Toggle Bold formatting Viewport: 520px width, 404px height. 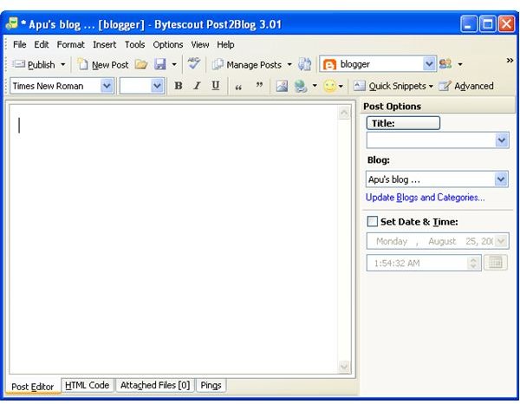(x=179, y=86)
